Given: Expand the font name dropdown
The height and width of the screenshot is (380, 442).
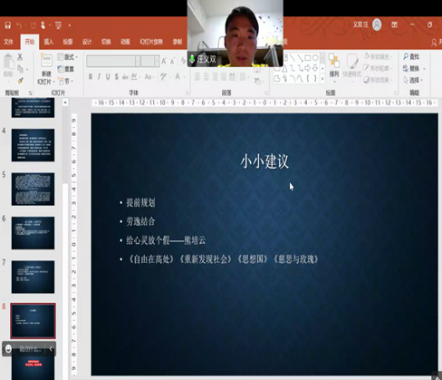Looking at the screenshot, I should pos(138,61).
